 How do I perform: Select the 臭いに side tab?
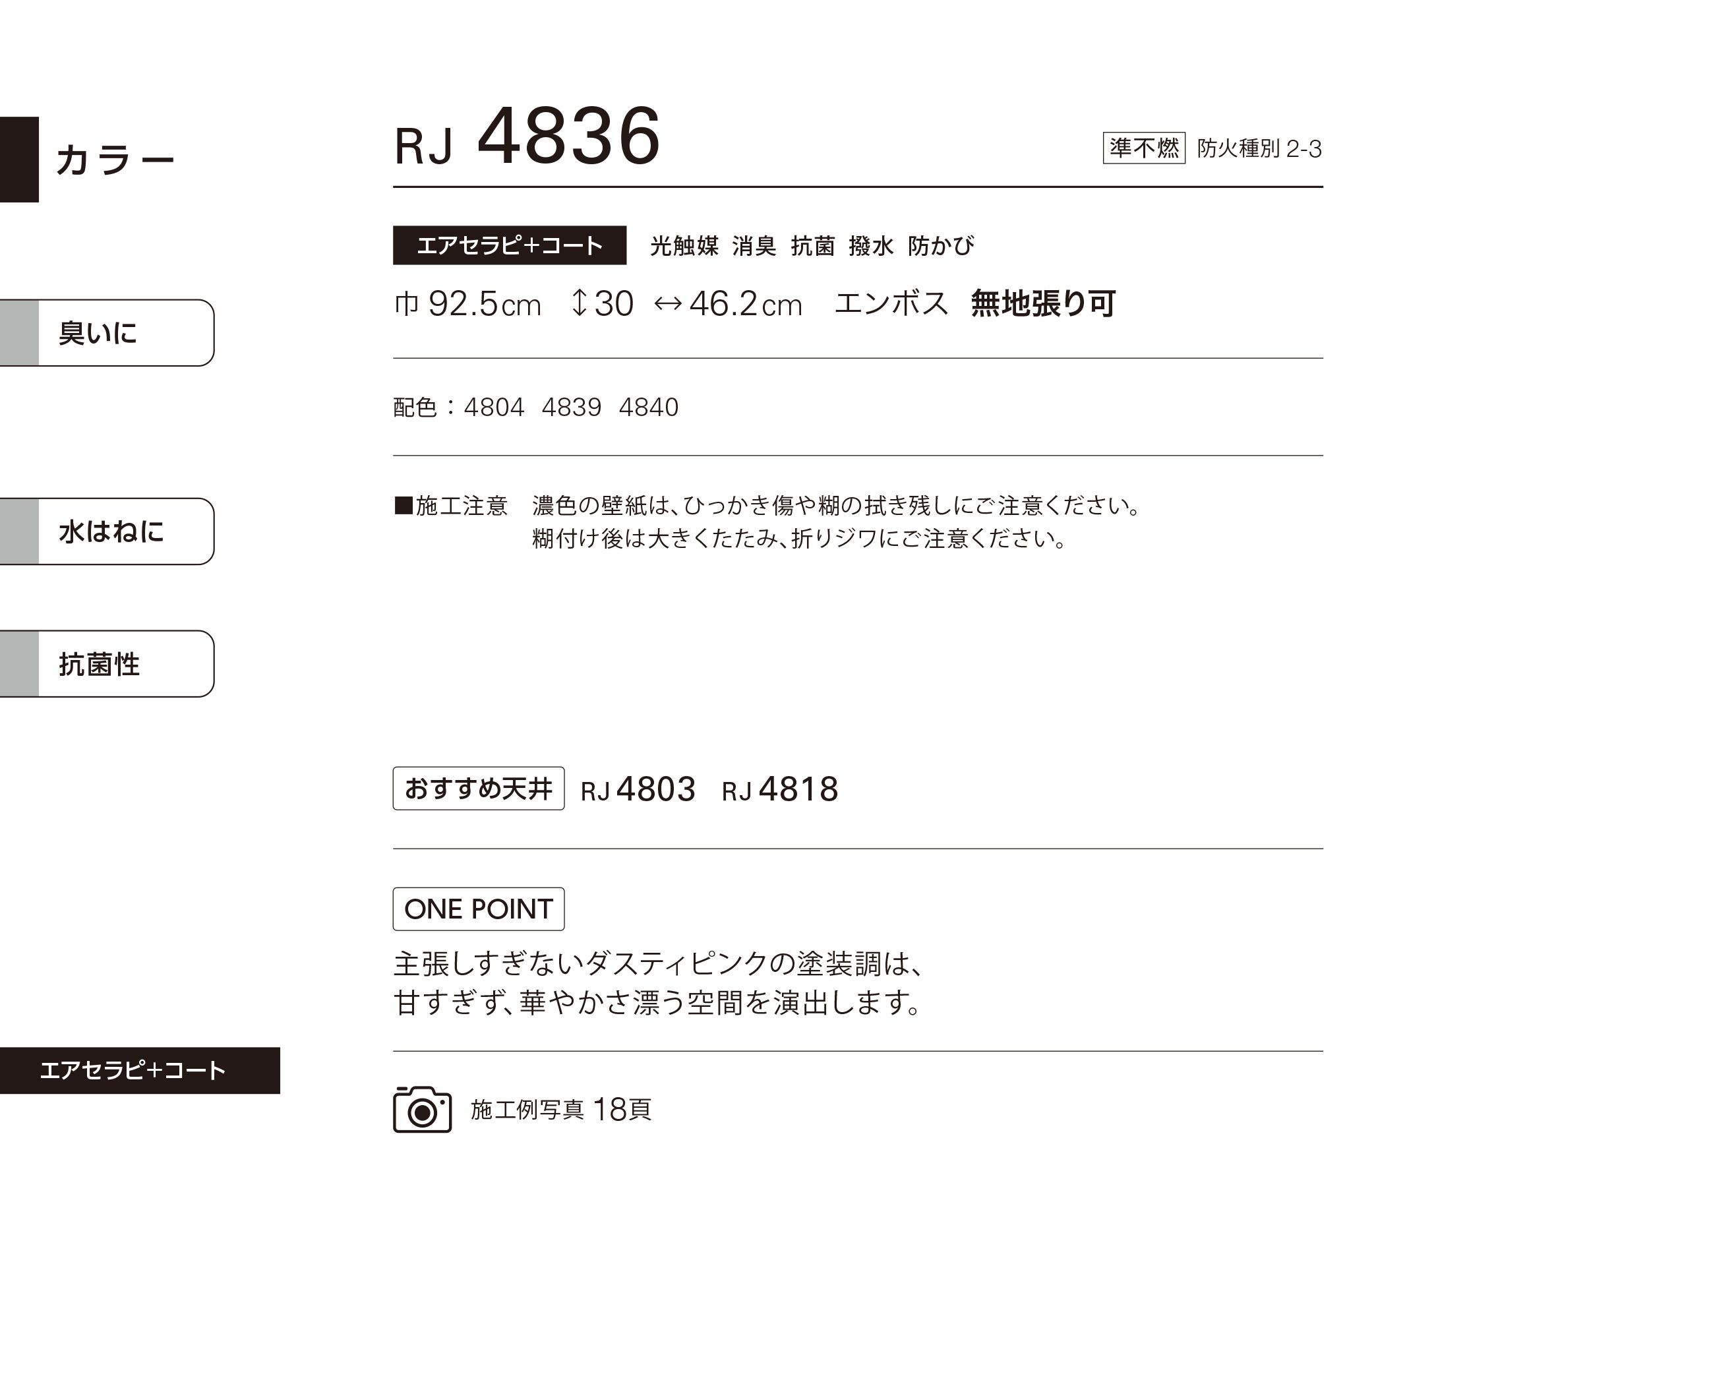pyautogui.click(x=107, y=332)
